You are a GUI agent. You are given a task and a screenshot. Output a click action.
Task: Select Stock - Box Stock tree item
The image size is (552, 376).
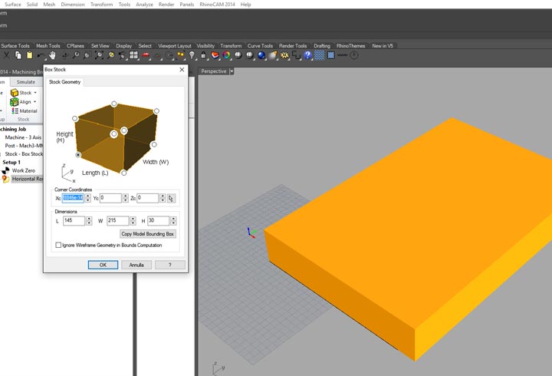click(x=24, y=154)
